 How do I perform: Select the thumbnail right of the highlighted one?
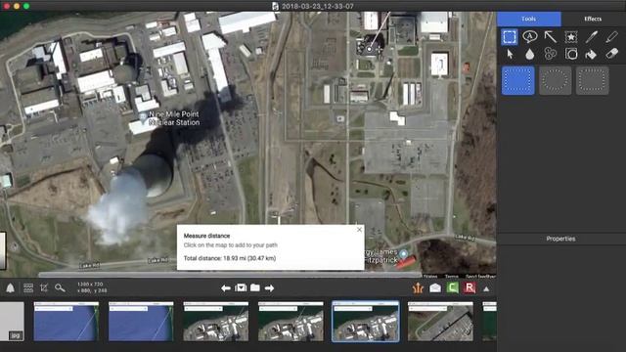(x=440, y=322)
